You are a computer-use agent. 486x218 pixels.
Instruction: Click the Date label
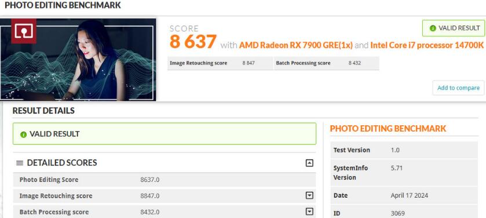pos(341,195)
